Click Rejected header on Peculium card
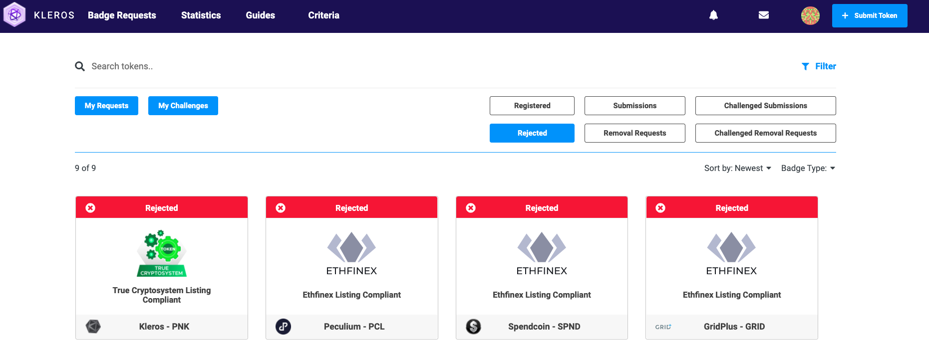 pos(351,208)
